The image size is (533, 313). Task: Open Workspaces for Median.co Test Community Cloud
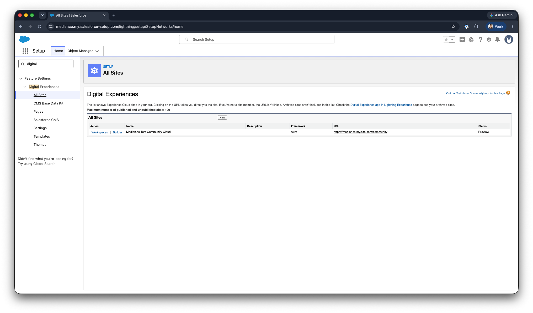point(100,132)
